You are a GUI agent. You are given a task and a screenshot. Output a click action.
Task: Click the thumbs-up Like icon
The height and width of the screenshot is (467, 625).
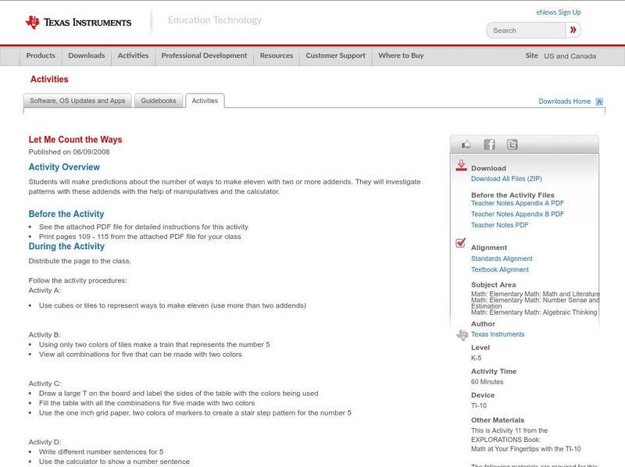pyautogui.click(x=466, y=144)
